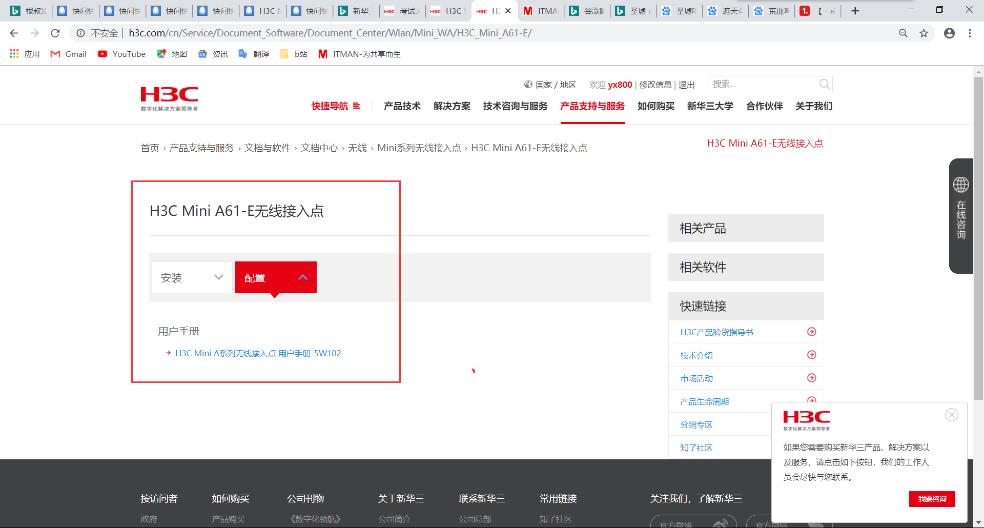
Task: Open the zoom magnifier in address bar
Action: [903, 33]
